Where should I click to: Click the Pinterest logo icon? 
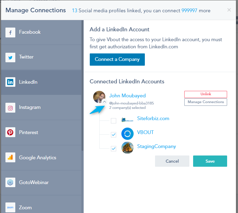pyautogui.click(x=10, y=132)
